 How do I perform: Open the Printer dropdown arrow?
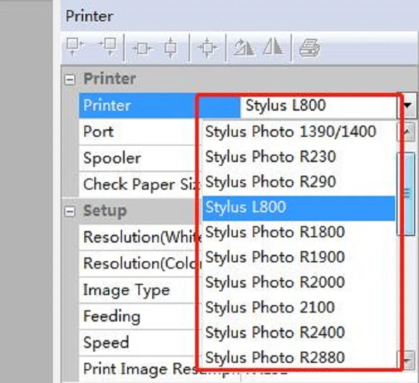click(x=407, y=106)
